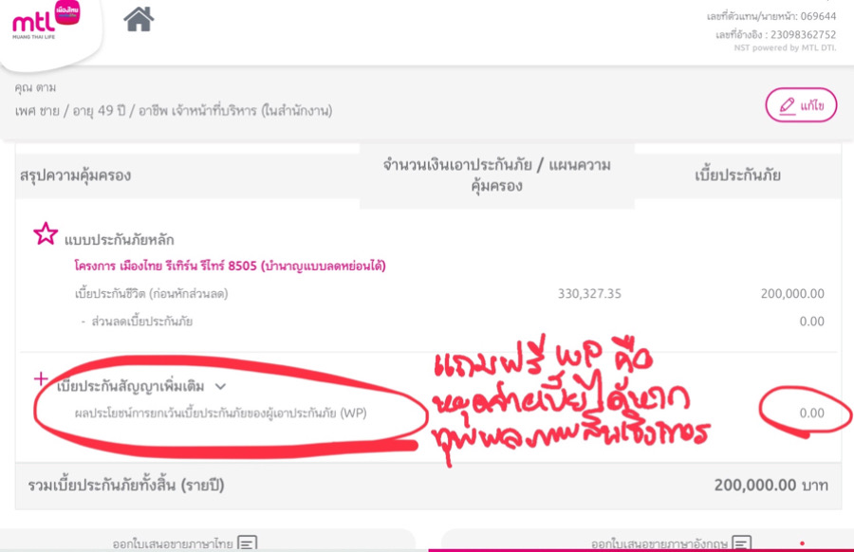
Task: Click the total premium 200,000.00 บาท
Action: click(770, 485)
